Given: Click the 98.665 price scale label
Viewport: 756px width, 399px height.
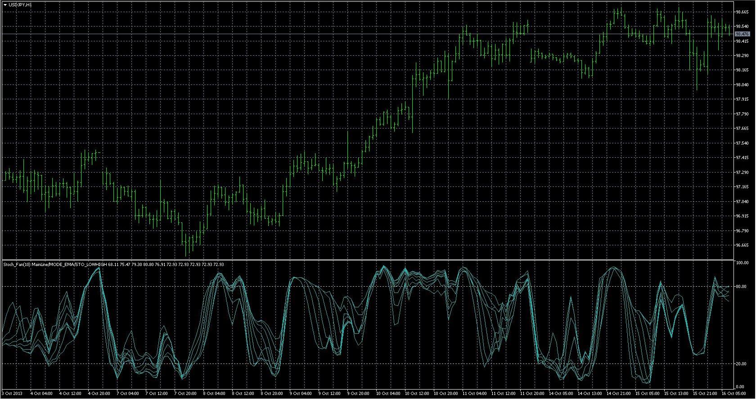Looking at the screenshot, I should click(x=742, y=13).
